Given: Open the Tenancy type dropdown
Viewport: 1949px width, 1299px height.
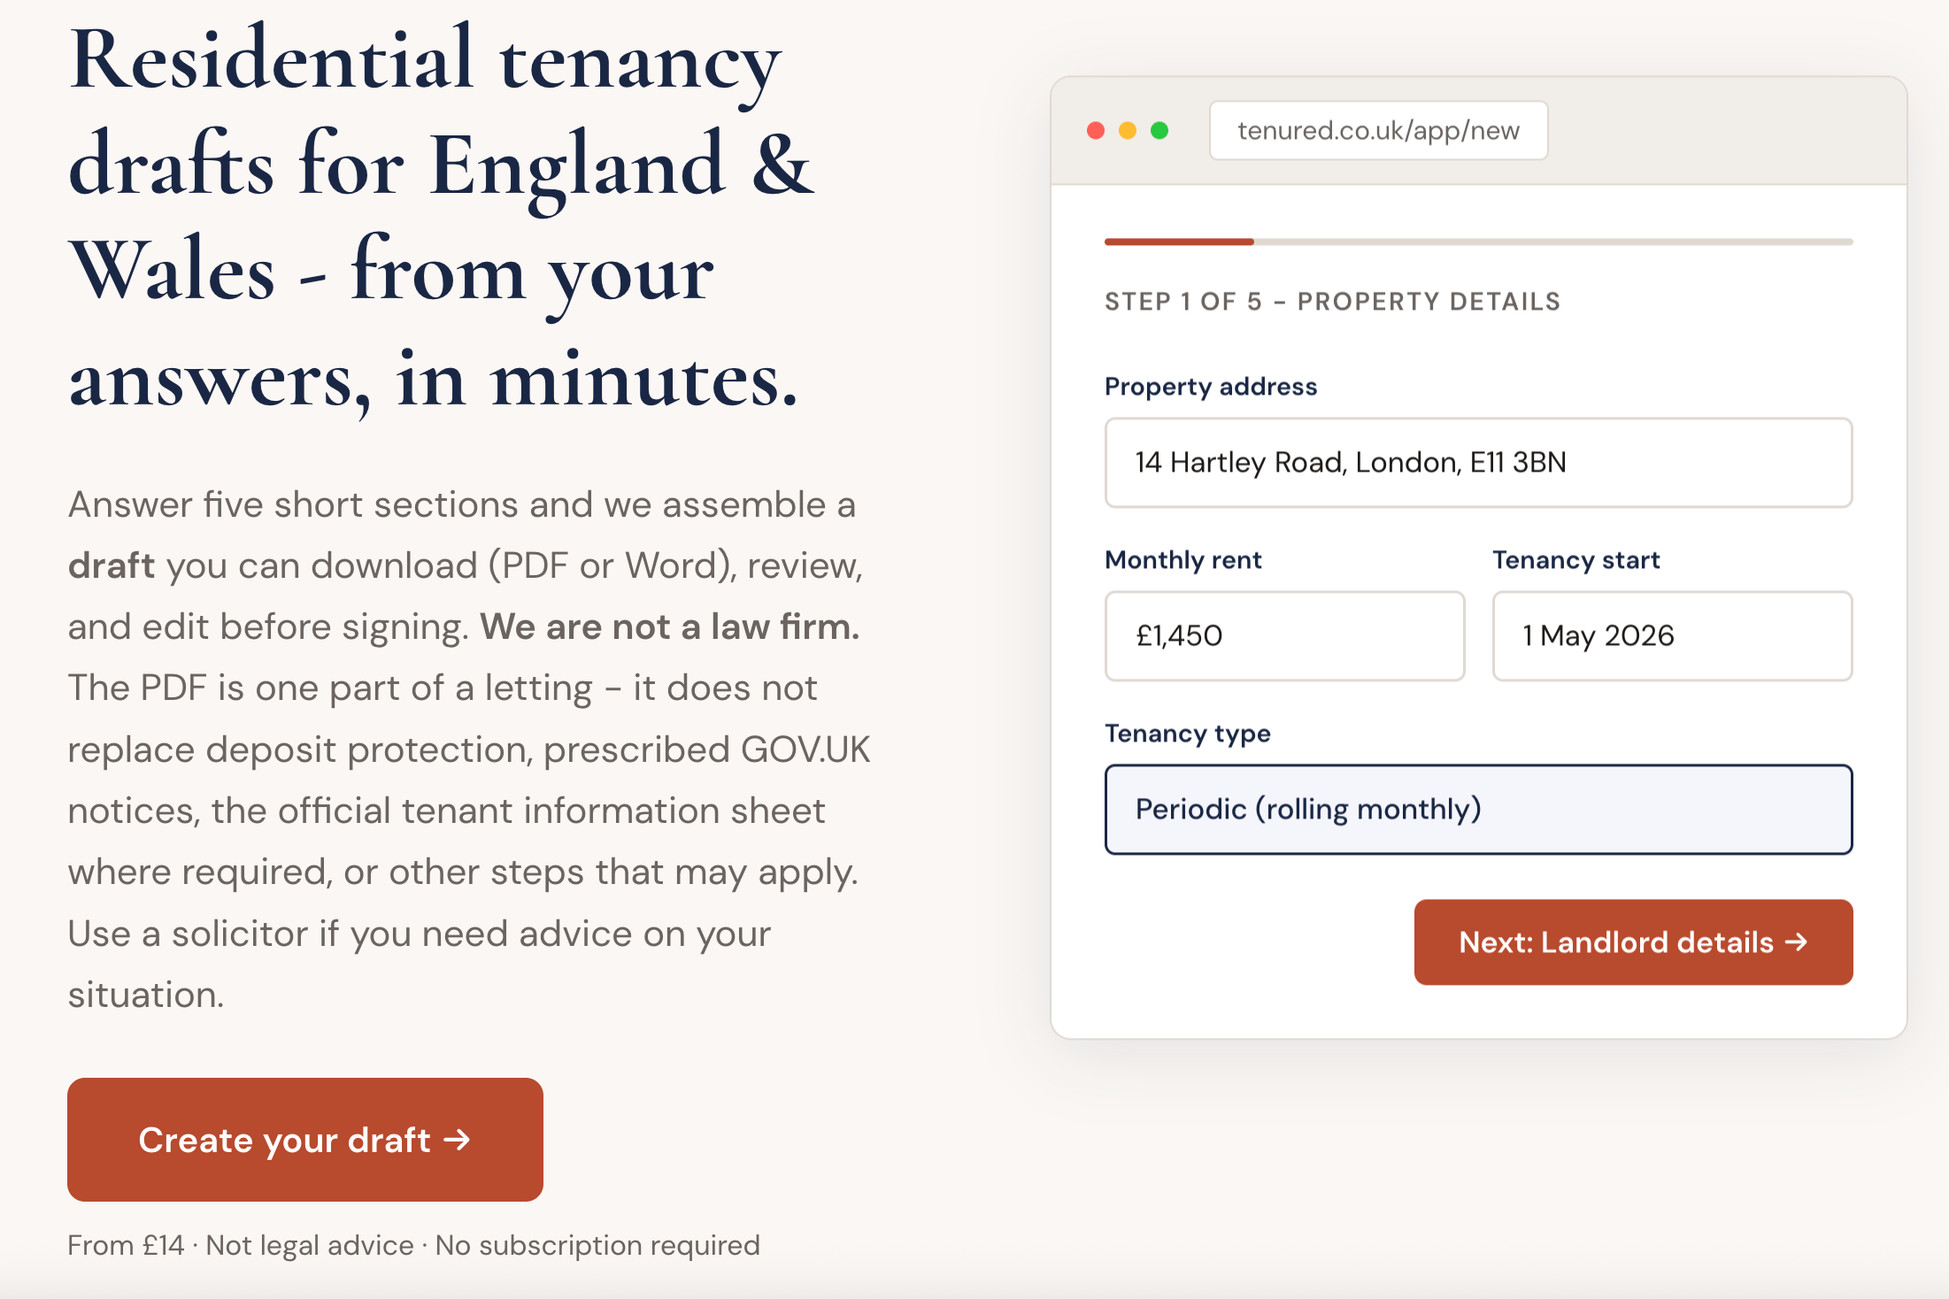Looking at the screenshot, I should coord(1478,810).
